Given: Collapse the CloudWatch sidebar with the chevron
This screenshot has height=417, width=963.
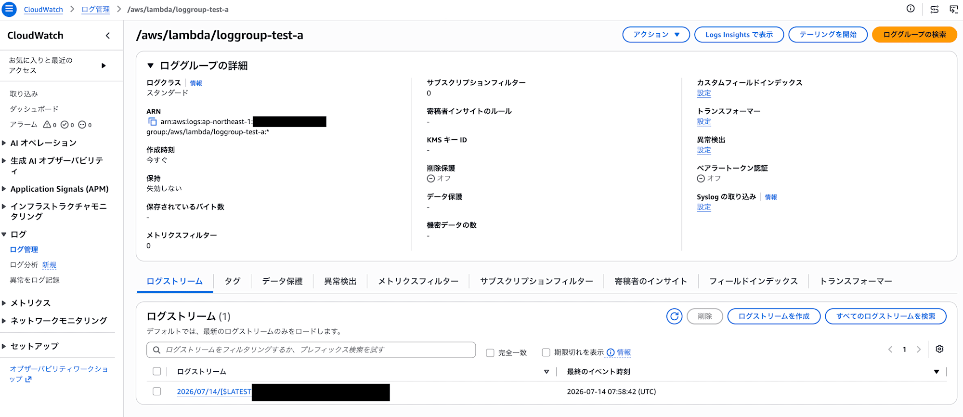Looking at the screenshot, I should (107, 36).
